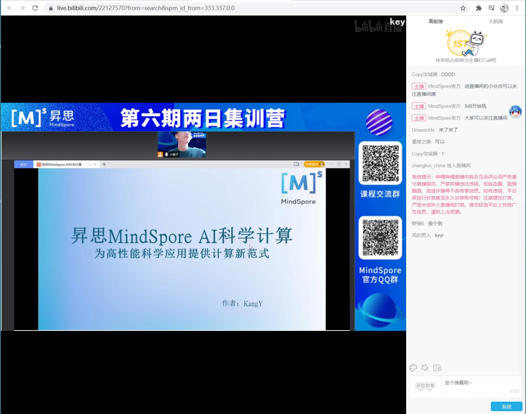The image size is (526, 414).
Task: Click the chat message text keyi
Action: click(x=439, y=235)
